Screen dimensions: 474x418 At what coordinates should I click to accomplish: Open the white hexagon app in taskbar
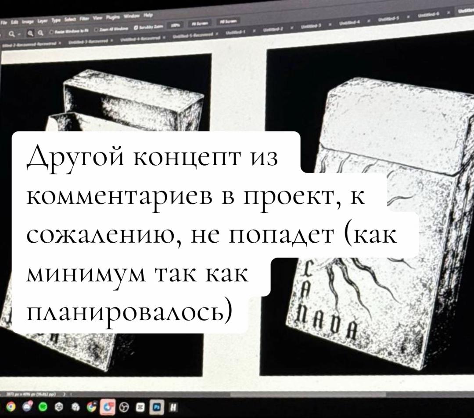pos(60,407)
